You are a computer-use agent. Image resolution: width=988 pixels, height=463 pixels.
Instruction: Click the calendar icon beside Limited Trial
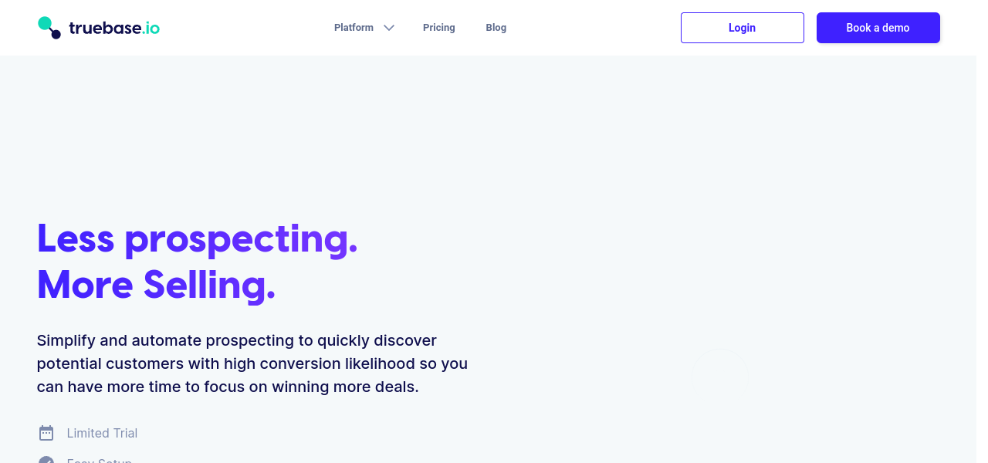tap(46, 433)
